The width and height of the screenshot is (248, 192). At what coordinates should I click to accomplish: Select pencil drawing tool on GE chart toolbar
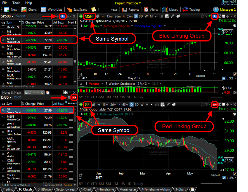pos(168,105)
